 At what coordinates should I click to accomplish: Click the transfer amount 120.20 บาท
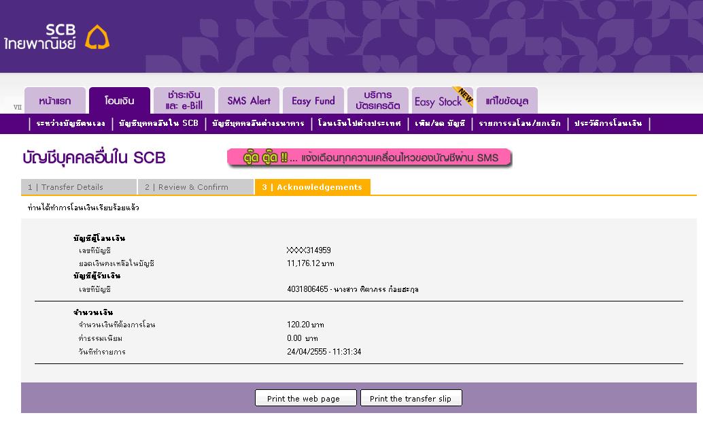(x=305, y=325)
